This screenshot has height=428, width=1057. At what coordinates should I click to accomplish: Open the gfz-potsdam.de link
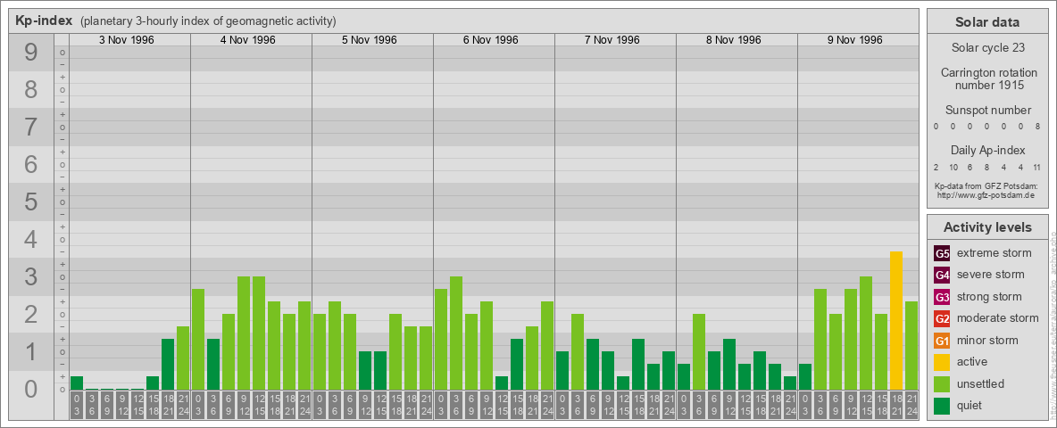(986, 195)
